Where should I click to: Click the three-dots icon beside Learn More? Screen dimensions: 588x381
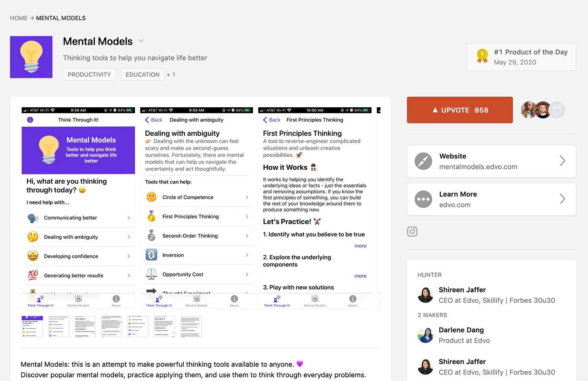[x=423, y=199]
